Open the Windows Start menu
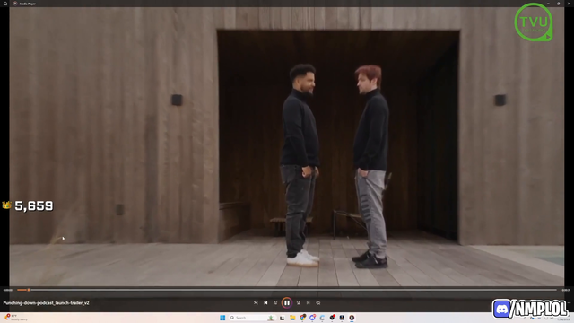574x323 pixels. (222, 318)
